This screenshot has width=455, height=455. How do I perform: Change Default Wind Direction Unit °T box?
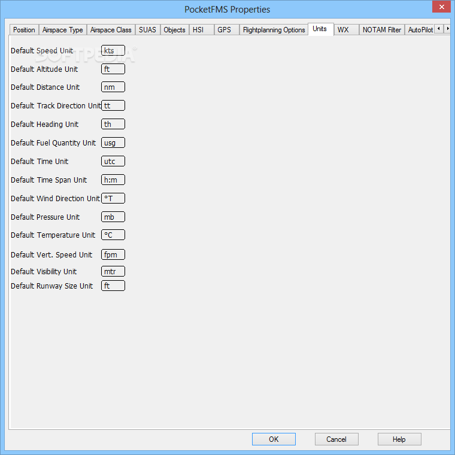click(113, 199)
